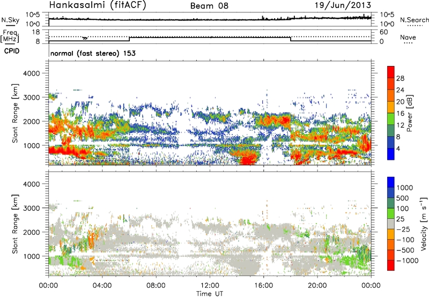The image size is (429, 297).
Task: Click the 100 label on Velocity colorbar
Action: [x=403, y=209]
